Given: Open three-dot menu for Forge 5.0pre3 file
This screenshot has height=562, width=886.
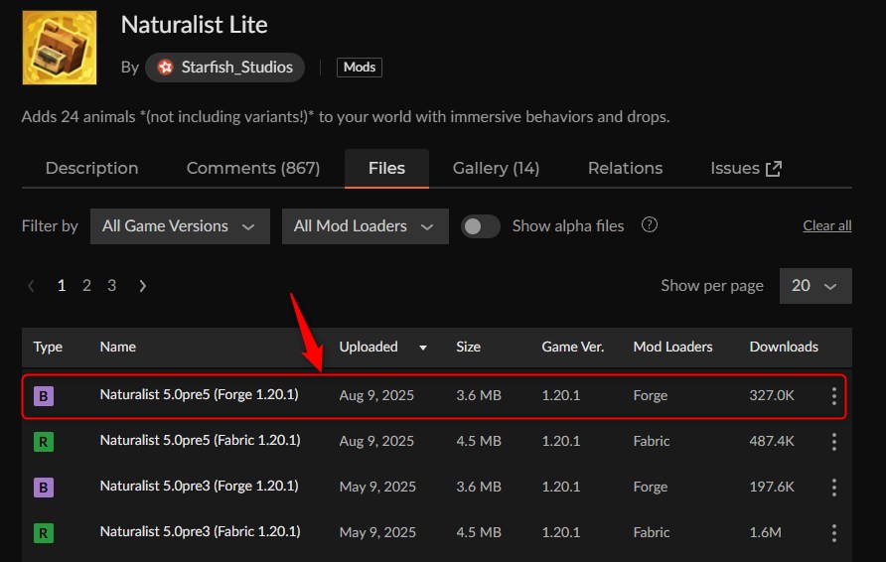Looking at the screenshot, I should click(x=833, y=488).
